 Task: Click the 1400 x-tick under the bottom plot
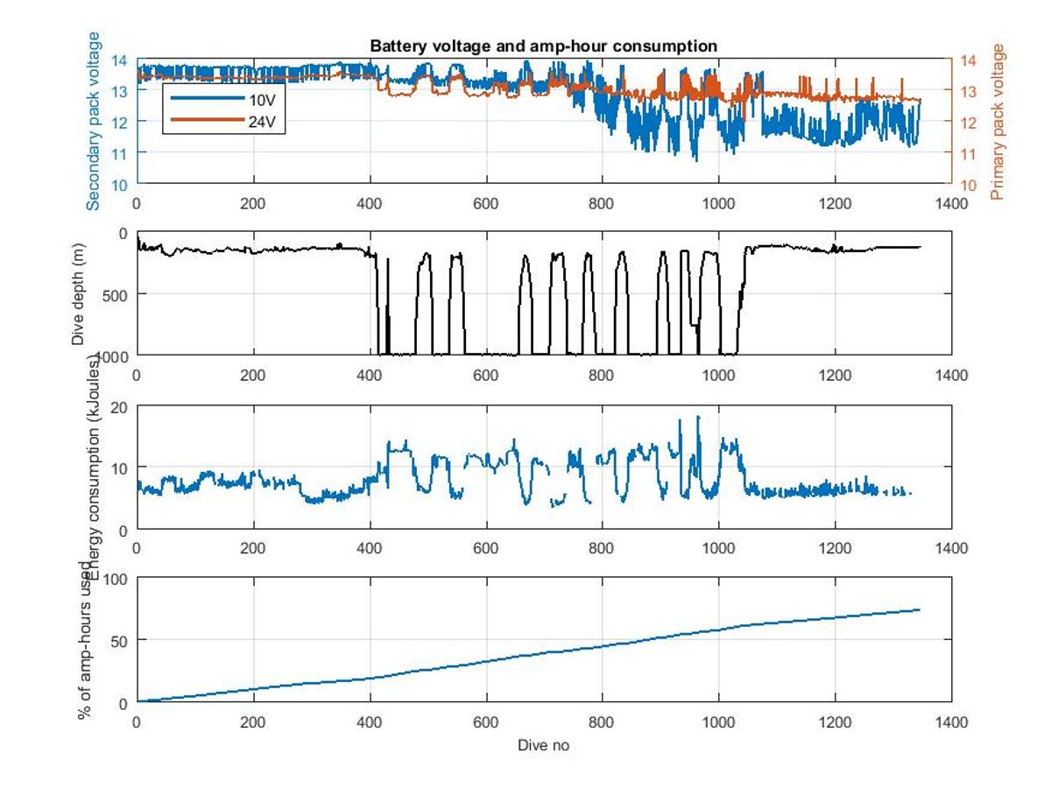coord(951,722)
